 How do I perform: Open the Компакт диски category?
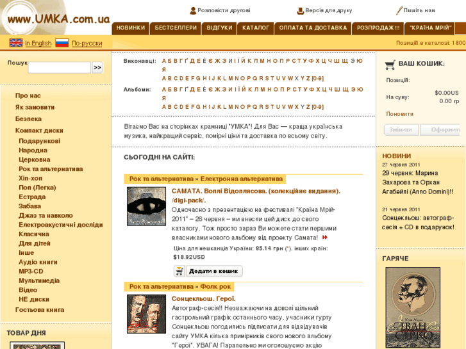tap(39, 131)
